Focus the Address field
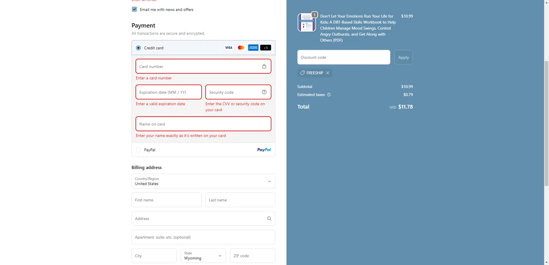 point(203,218)
